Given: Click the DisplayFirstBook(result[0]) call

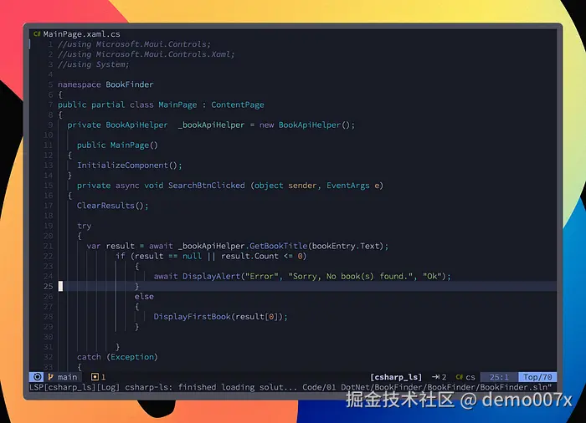Looking at the screenshot, I should click(220, 317).
